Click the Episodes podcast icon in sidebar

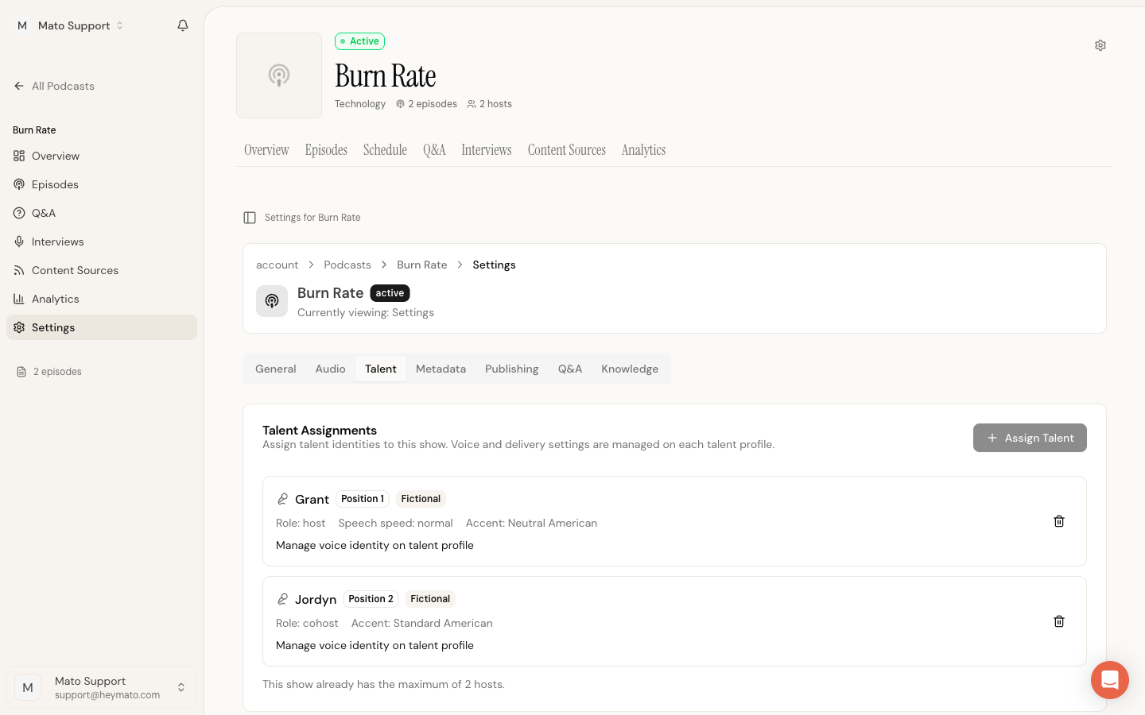coord(19,184)
